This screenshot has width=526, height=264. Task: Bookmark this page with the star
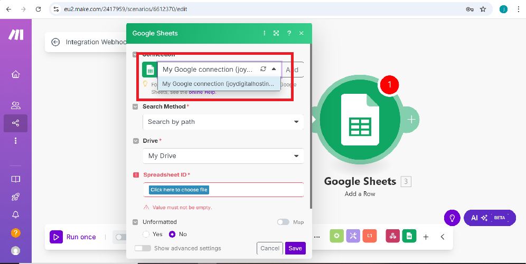tap(483, 9)
